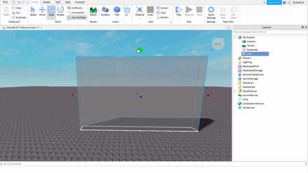Viewport: 308px width, 173px height.
Task: Switch to the PLUGINS ribbon tab
Action: [80, 2]
